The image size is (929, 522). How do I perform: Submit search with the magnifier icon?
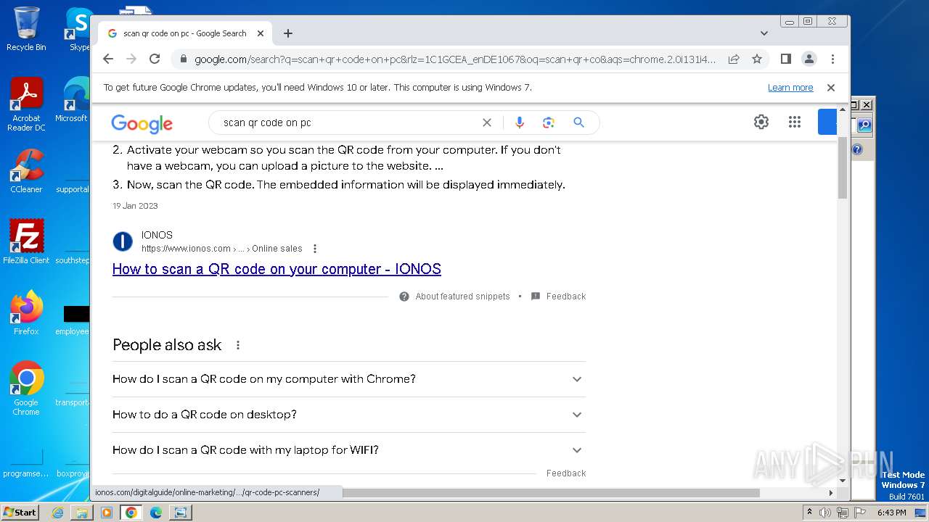tap(578, 123)
